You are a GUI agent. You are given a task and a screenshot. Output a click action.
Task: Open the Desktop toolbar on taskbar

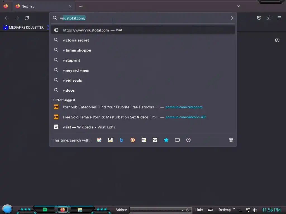[x=225, y=210]
